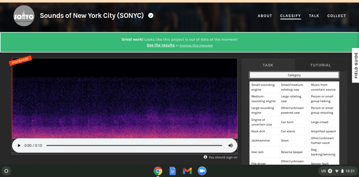This screenshot has height=177, width=359.
Task: Select Music from uncertain source
Action: (324, 87)
